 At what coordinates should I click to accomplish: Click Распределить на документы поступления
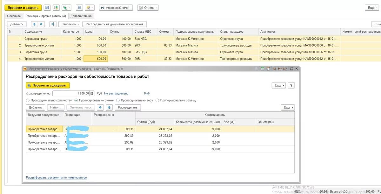pyautogui.click(x=114, y=24)
